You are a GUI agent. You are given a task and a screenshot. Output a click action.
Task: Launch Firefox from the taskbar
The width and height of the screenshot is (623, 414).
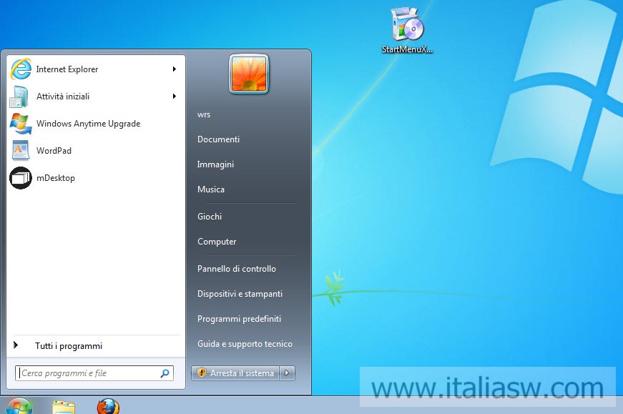coord(108,407)
